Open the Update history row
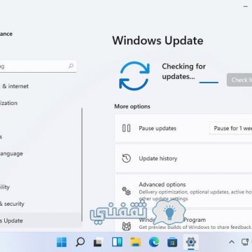The image size is (252, 252). click(x=183, y=158)
